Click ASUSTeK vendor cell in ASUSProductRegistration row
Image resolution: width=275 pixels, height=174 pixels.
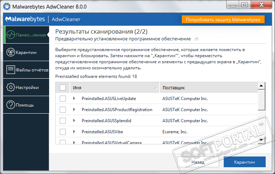tap(185, 110)
